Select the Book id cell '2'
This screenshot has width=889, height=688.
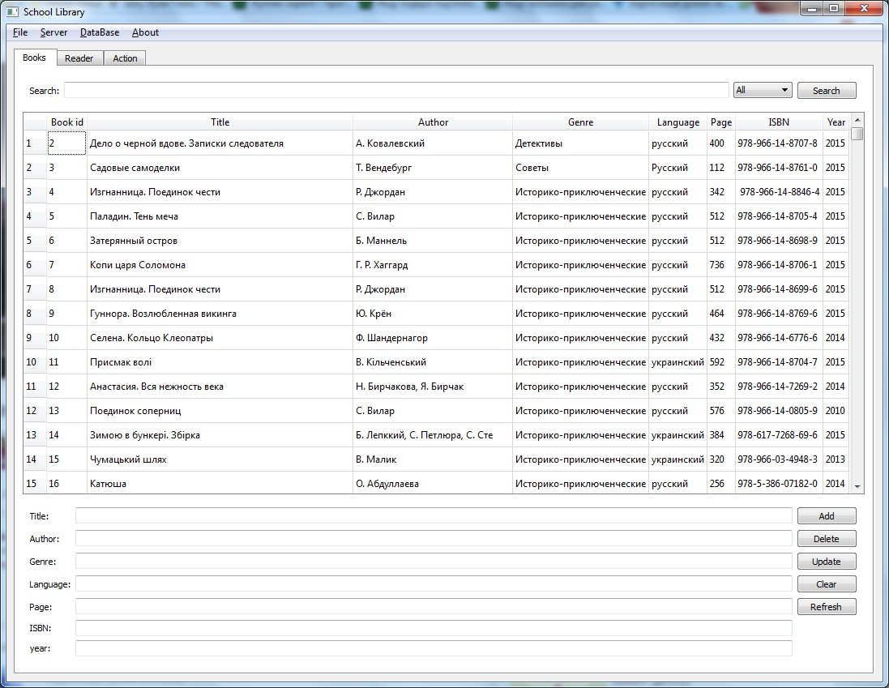click(67, 143)
